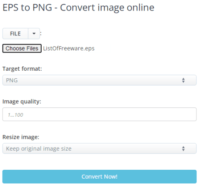The width and height of the screenshot is (199, 187).
Task: Click the Target format label
Action: [22, 69]
